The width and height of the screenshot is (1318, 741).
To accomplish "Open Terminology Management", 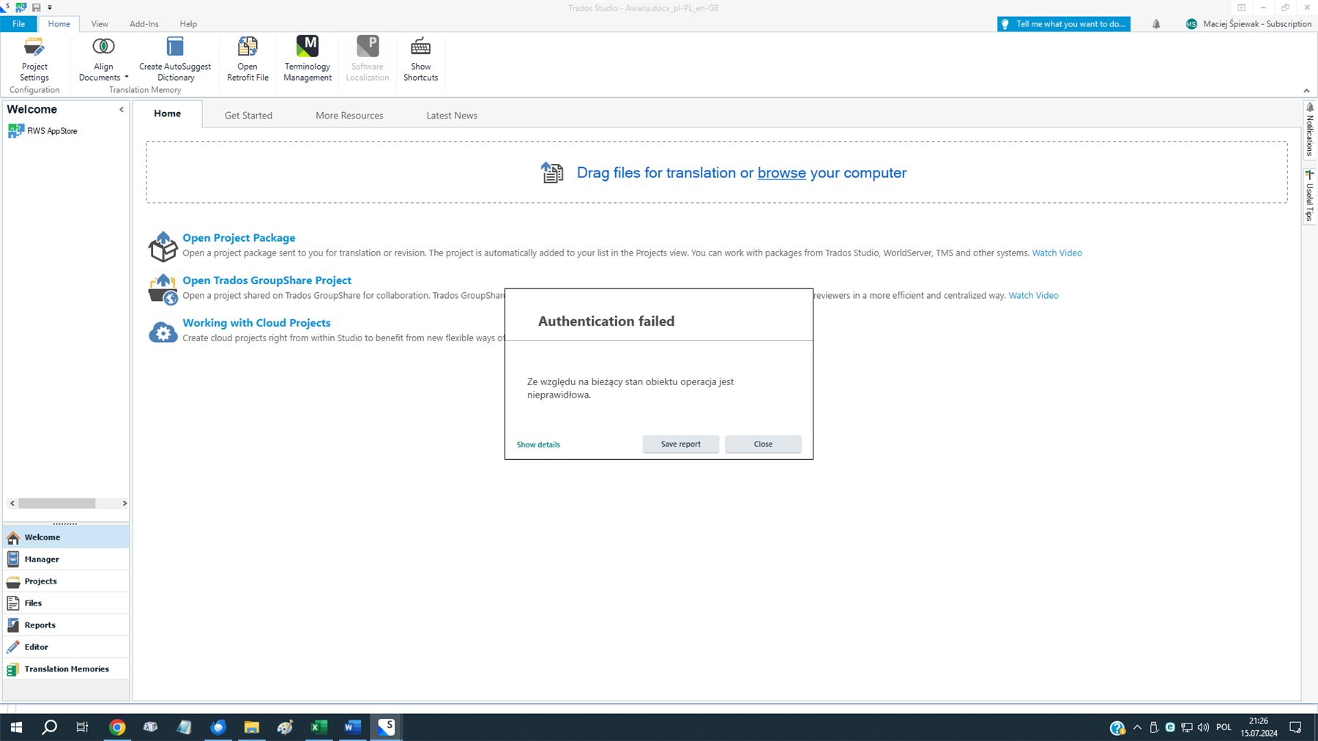I will tap(308, 59).
